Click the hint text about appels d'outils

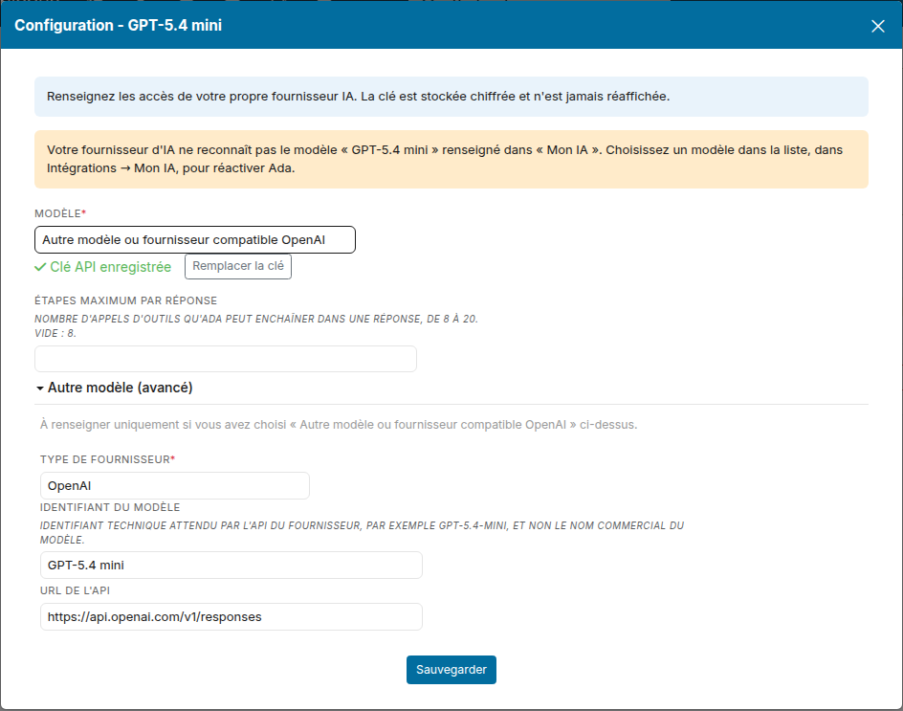256,326
